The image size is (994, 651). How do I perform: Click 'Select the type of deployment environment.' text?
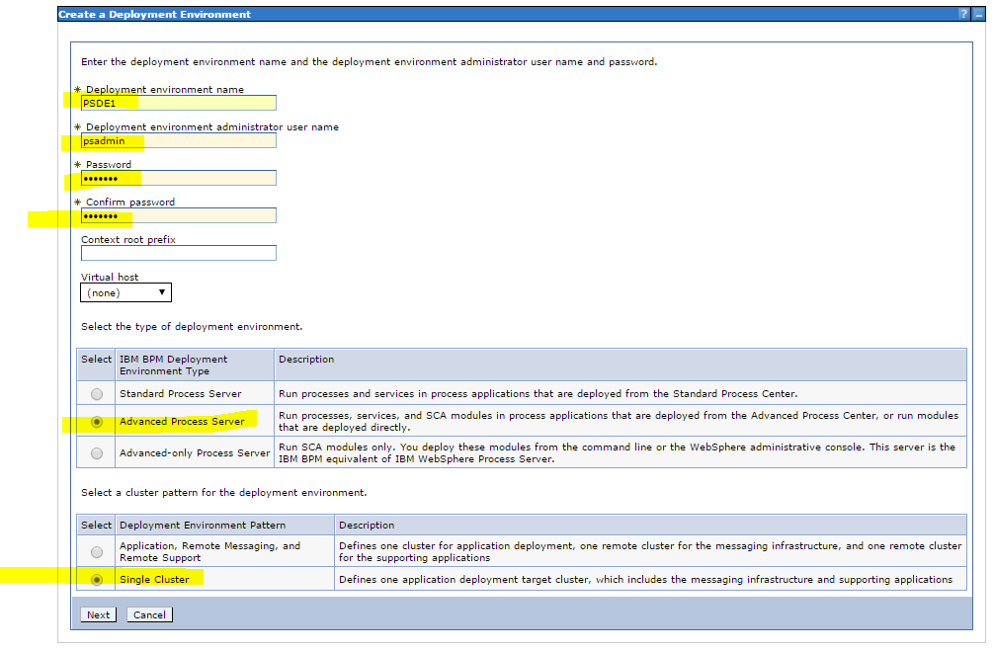pos(192,326)
